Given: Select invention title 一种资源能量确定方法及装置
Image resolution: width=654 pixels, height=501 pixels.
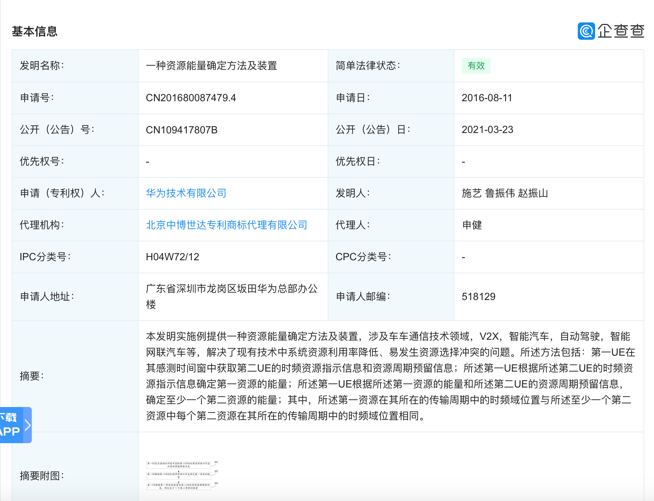Looking at the screenshot, I should point(211,66).
